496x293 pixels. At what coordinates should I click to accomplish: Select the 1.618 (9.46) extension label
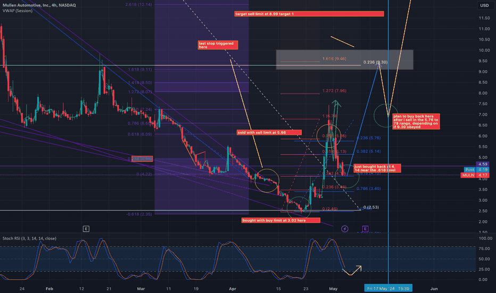[334, 59]
